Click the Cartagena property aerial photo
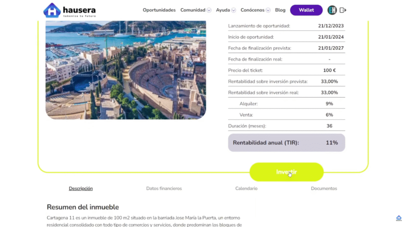 click(126, 70)
